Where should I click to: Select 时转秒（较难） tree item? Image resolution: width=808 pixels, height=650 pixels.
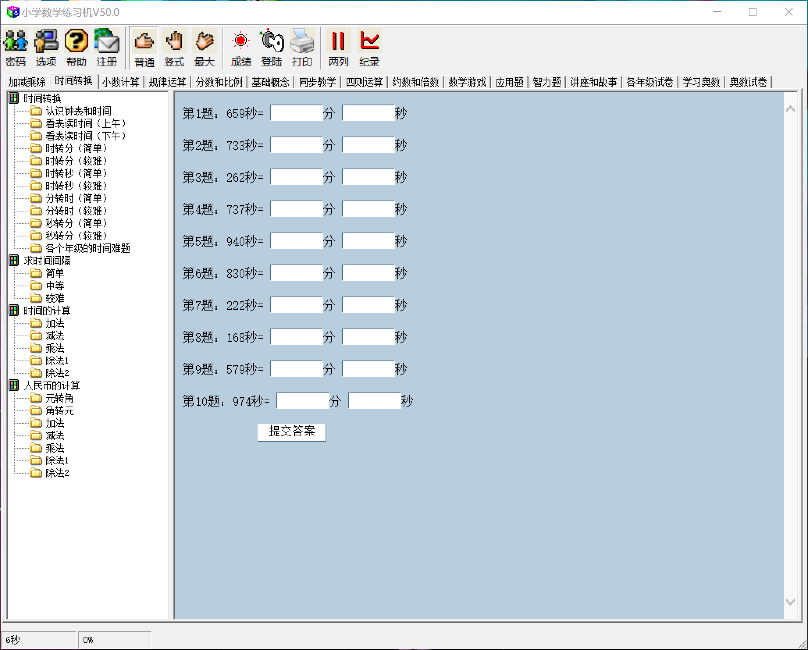[x=77, y=186]
